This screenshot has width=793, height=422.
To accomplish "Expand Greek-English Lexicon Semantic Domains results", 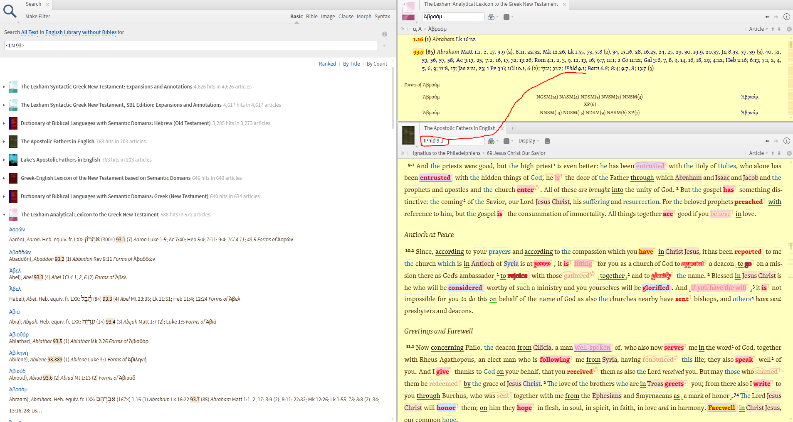I will click(4, 178).
